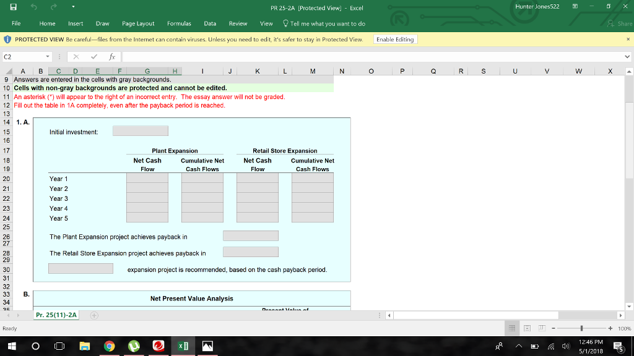This screenshot has height=356, width=634.
Task: Switch to Page Break Preview icon
Action: click(x=542, y=328)
